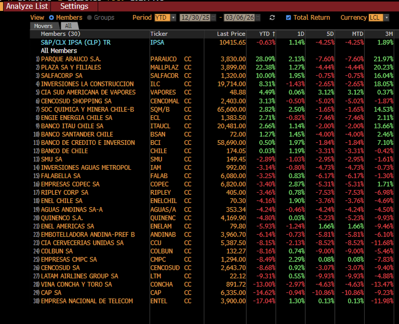Click the CENCOSUD ticker cell

165,268
